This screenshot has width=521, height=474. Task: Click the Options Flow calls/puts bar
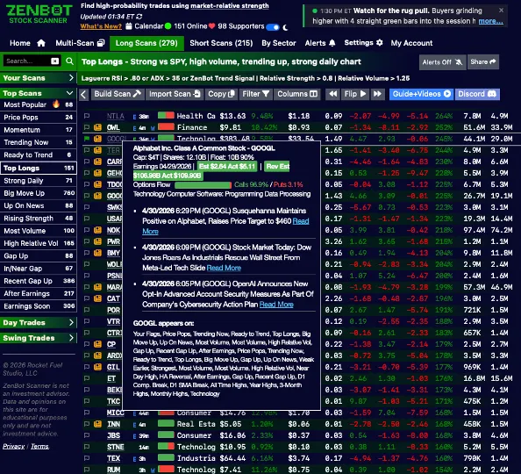point(203,185)
